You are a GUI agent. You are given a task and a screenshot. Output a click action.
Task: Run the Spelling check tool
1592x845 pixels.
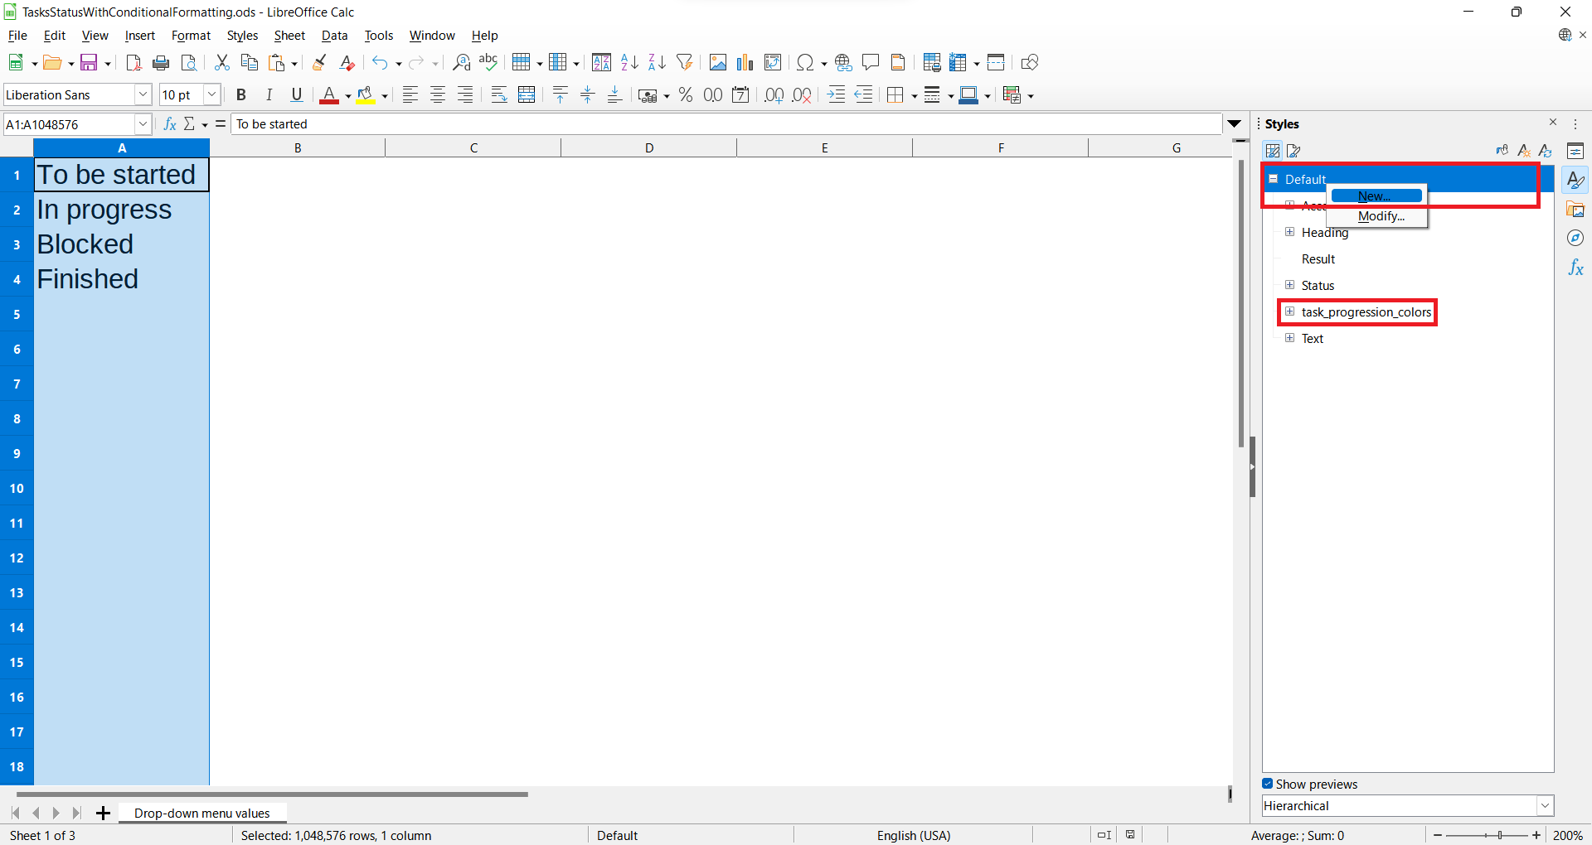(488, 63)
